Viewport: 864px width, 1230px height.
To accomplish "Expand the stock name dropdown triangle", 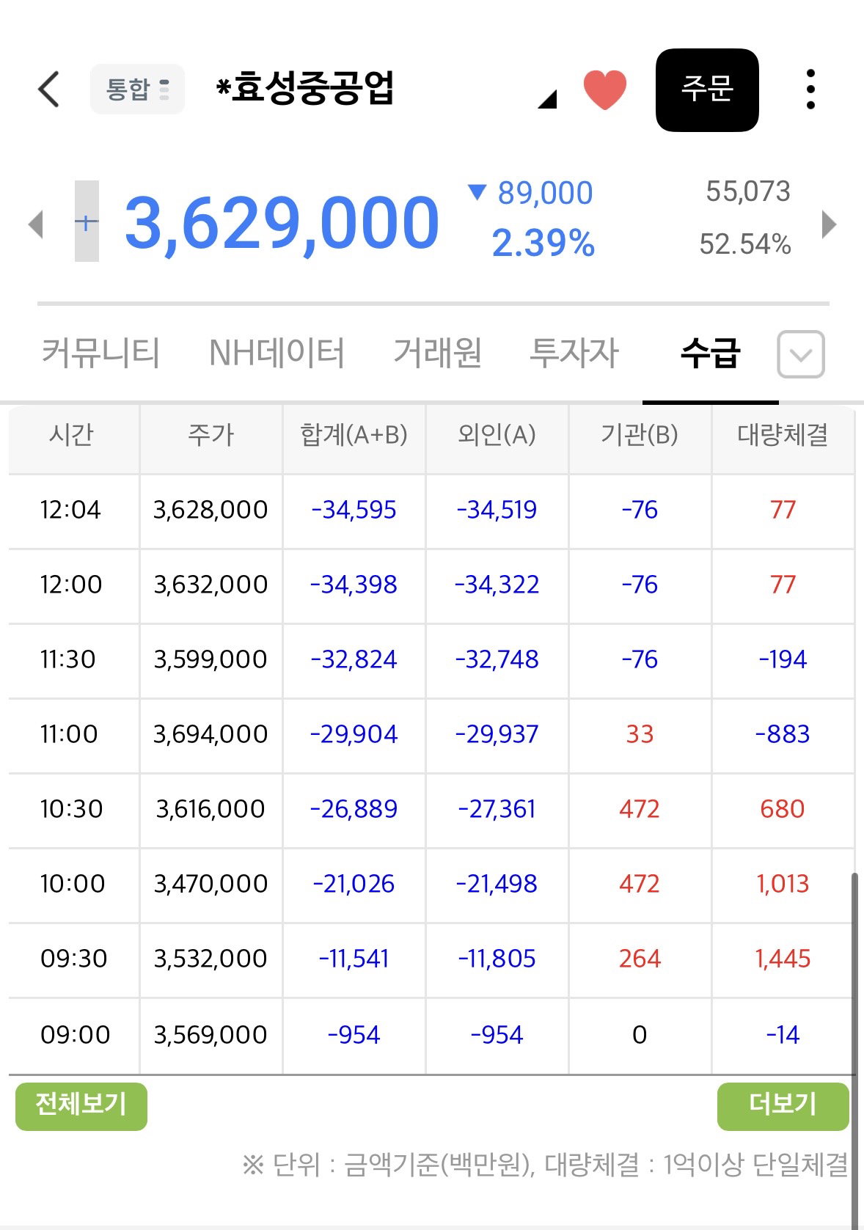I will coord(547,99).
